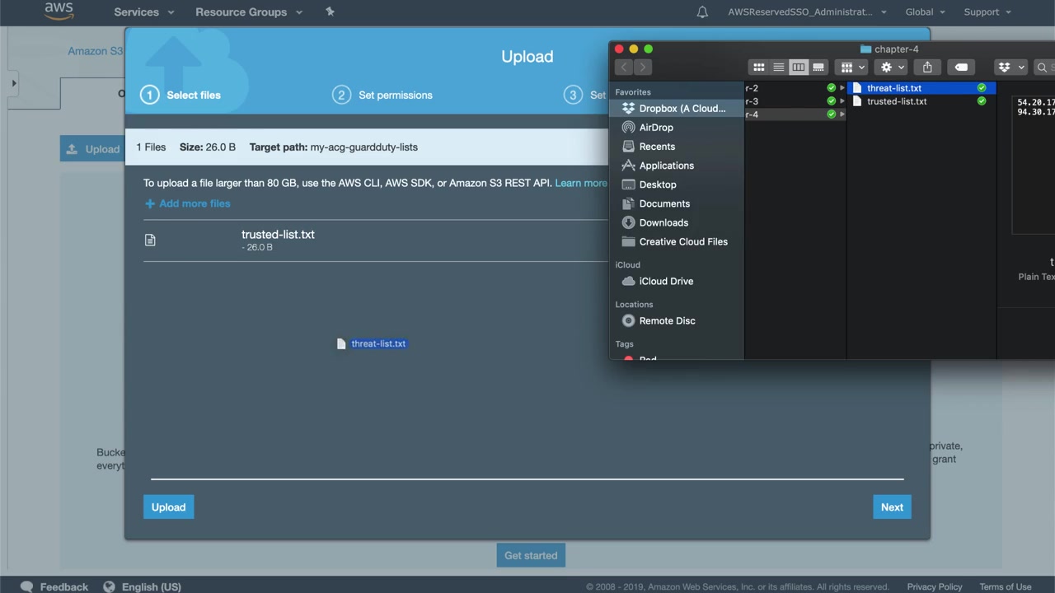Expand the Services menu
This screenshot has height=593, width=1055.
coord(144,12)
